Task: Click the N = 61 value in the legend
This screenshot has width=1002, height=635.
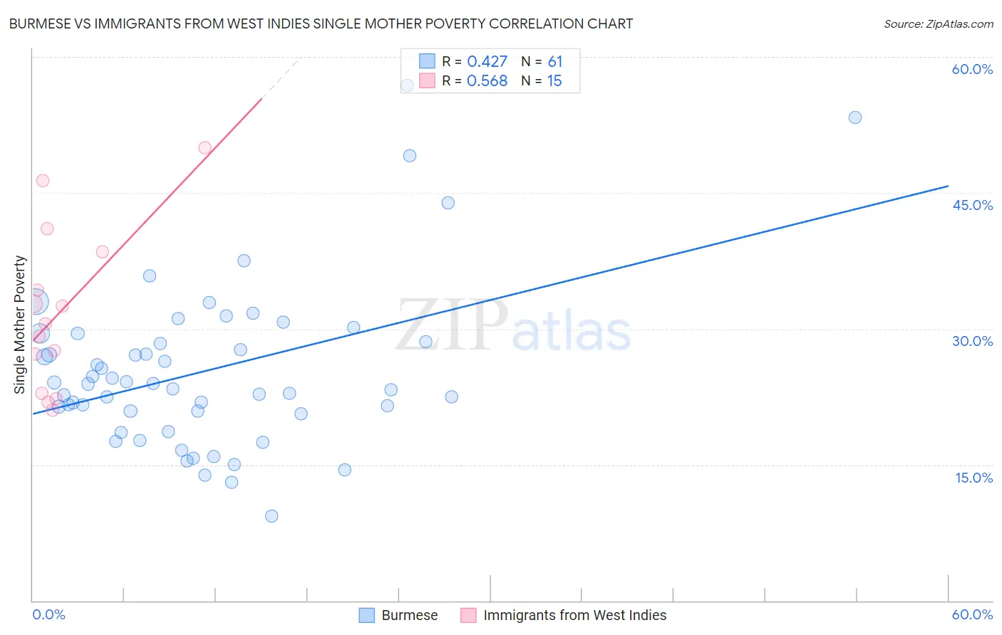Action: coord(542,61)
